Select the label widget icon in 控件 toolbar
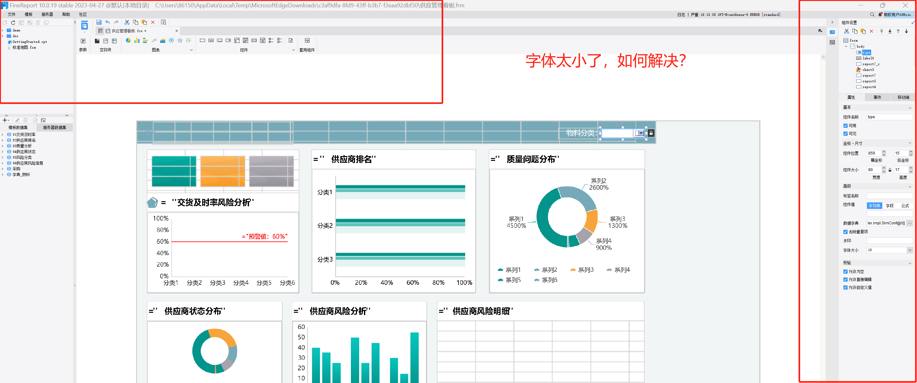917x383 pixels. click(x=211, y=40)
